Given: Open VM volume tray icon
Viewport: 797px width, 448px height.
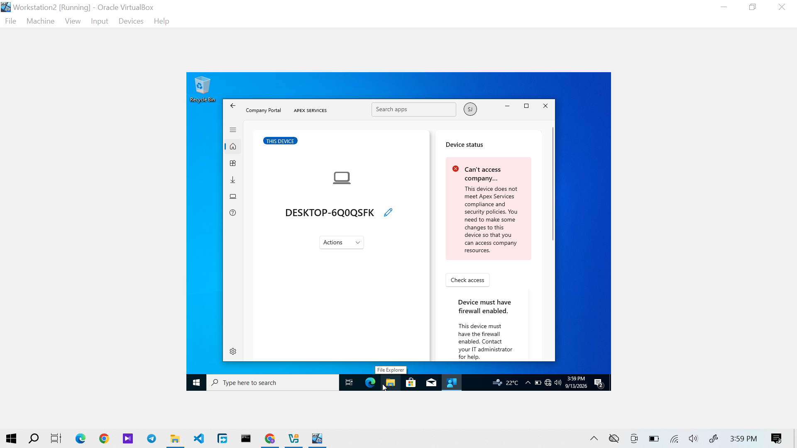Looking at the screenshot, I should point(558,382).
